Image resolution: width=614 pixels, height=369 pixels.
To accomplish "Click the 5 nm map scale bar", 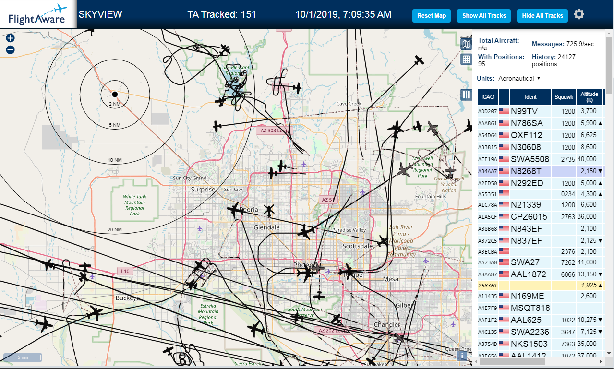I will tap(23, 357).
